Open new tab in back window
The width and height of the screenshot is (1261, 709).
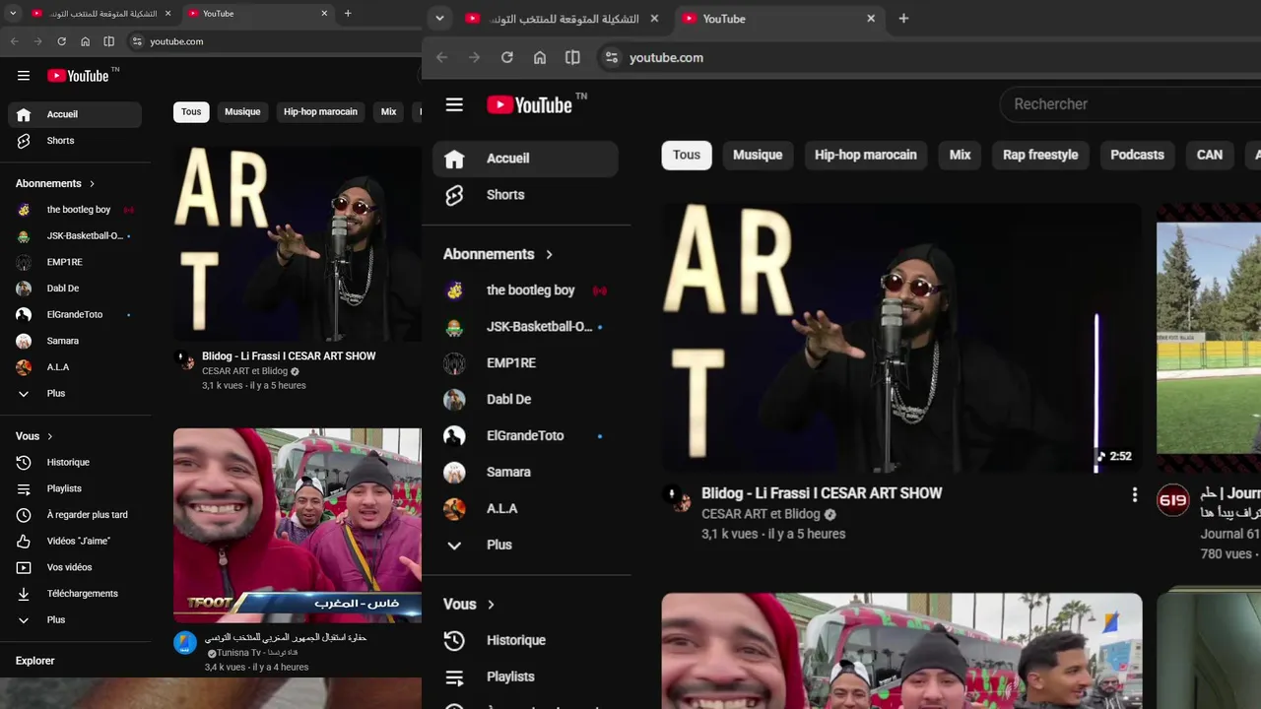[348, 13]
